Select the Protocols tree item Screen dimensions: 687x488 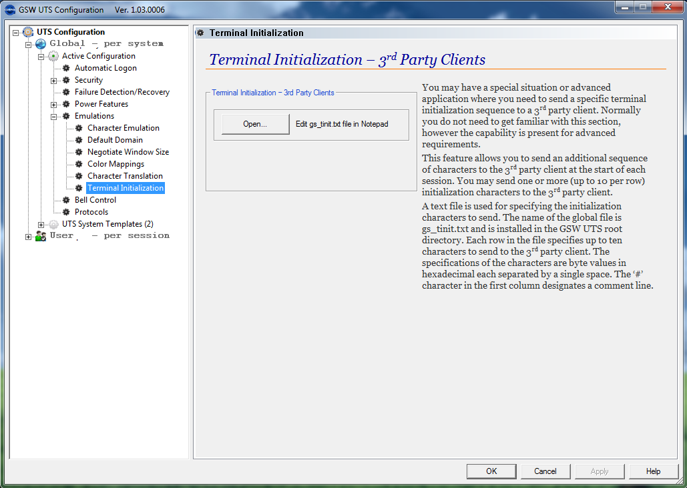[x=91, y=212]
